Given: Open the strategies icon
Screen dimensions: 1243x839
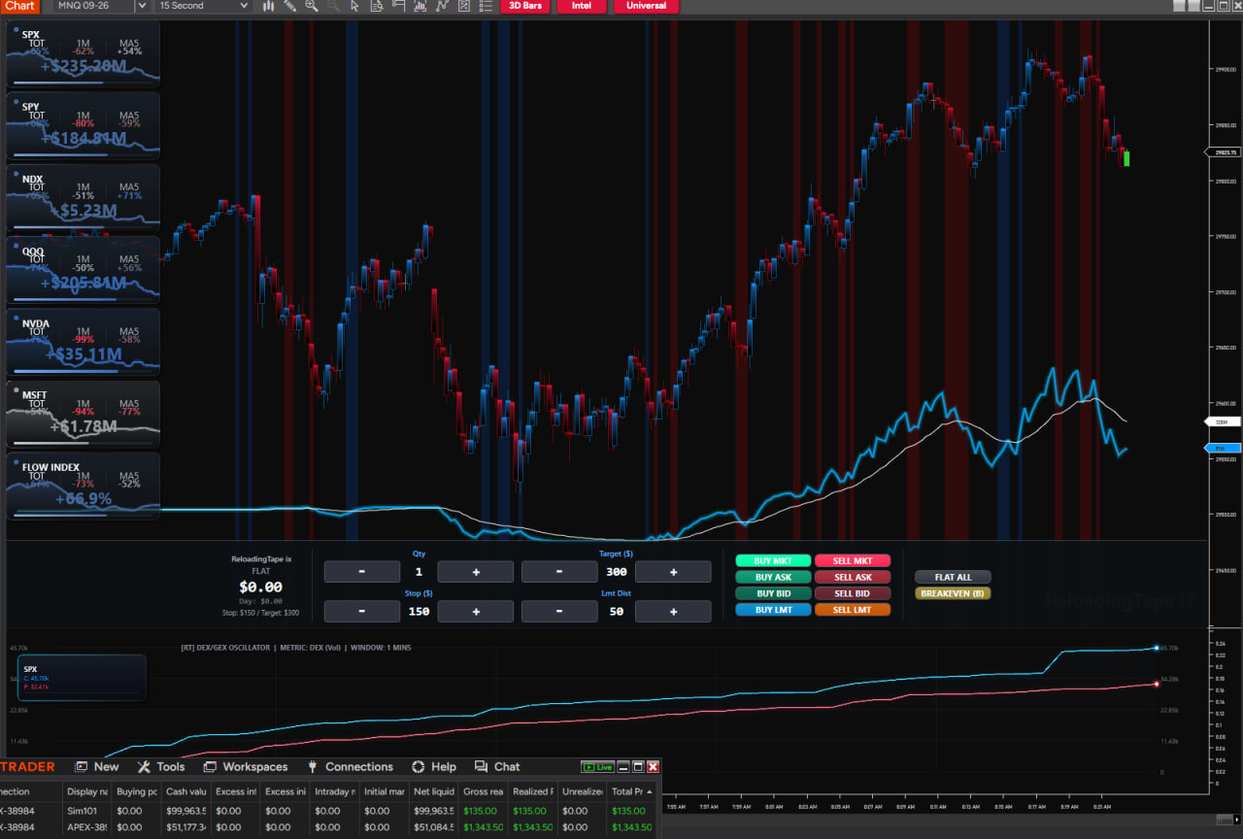Looking at the screenshot, I should tap(442, 6).
